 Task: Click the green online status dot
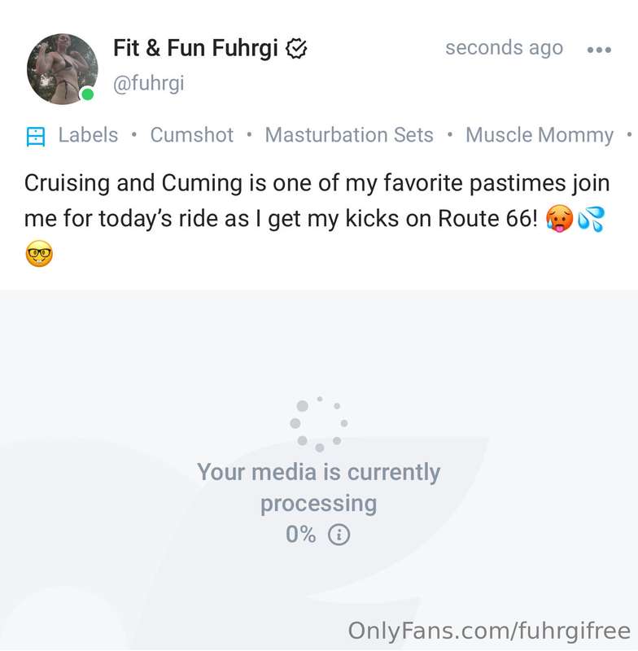tap(88, 94)
